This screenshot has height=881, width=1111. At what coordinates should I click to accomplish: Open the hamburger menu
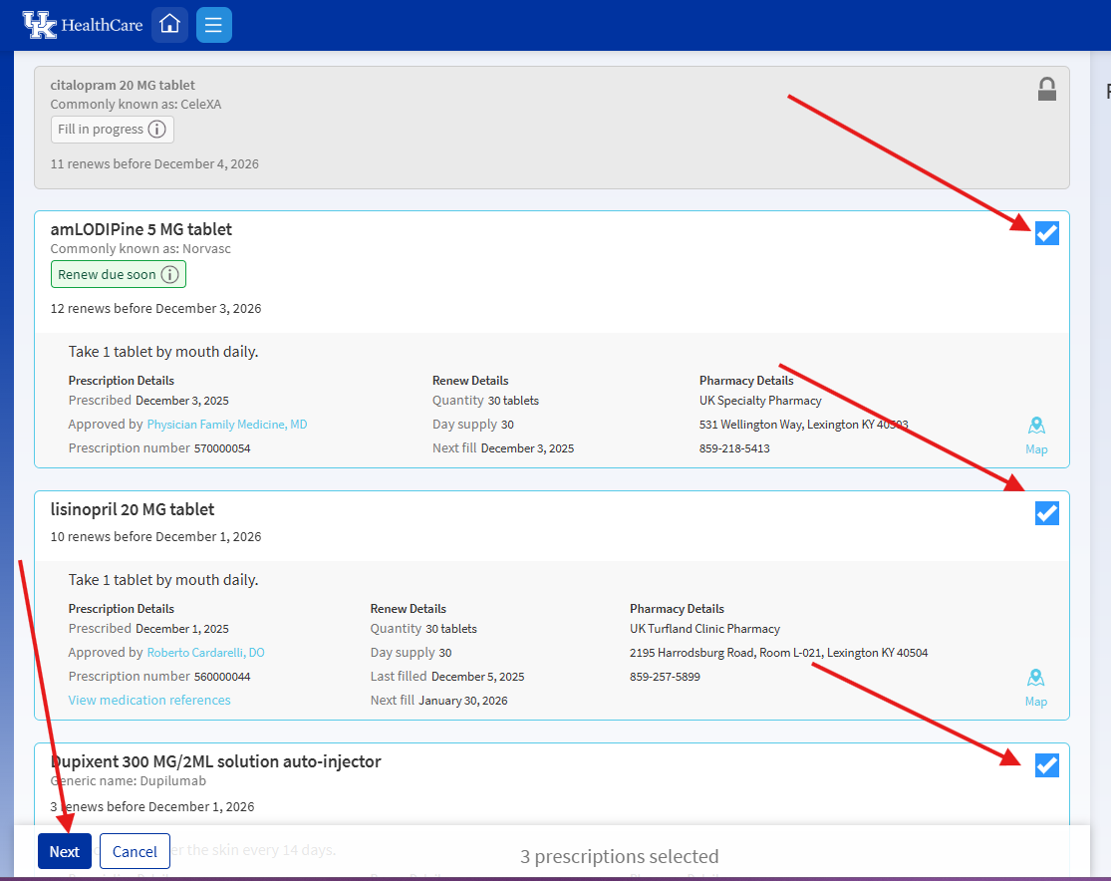(213, 24)
